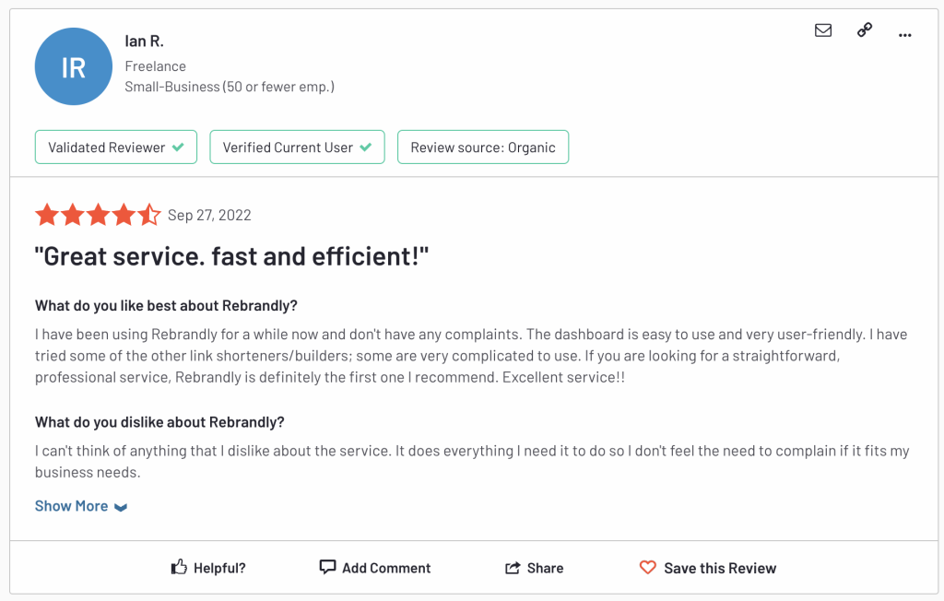Click the speech bubble comment icon
The image size is (944, 601).
(327, 567)
